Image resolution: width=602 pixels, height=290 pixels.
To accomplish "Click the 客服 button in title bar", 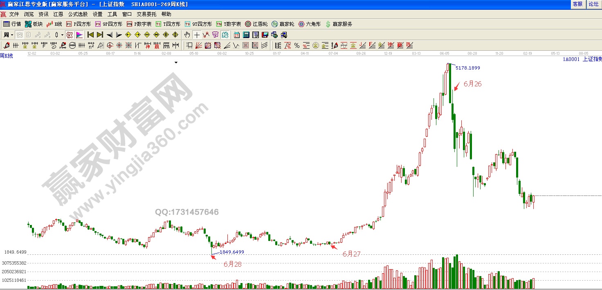I will [x=577, y=4].
